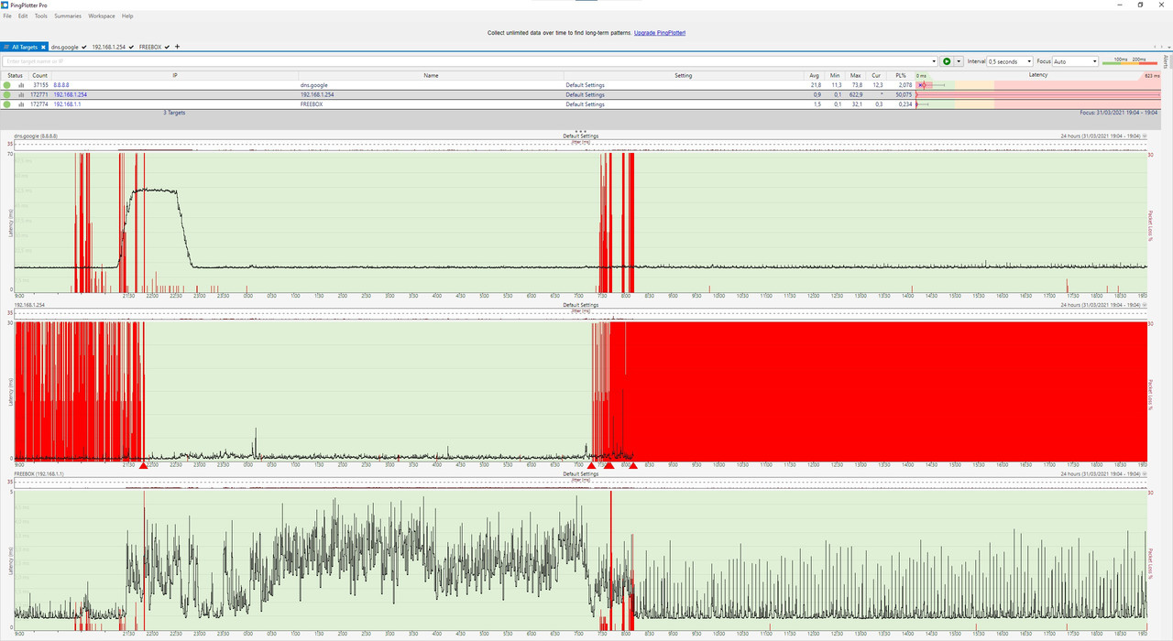Click Default Settings above the dns.google graph
Viewport: 1173px width, 641px height.
pyautogui.click(x=581, y=136)
